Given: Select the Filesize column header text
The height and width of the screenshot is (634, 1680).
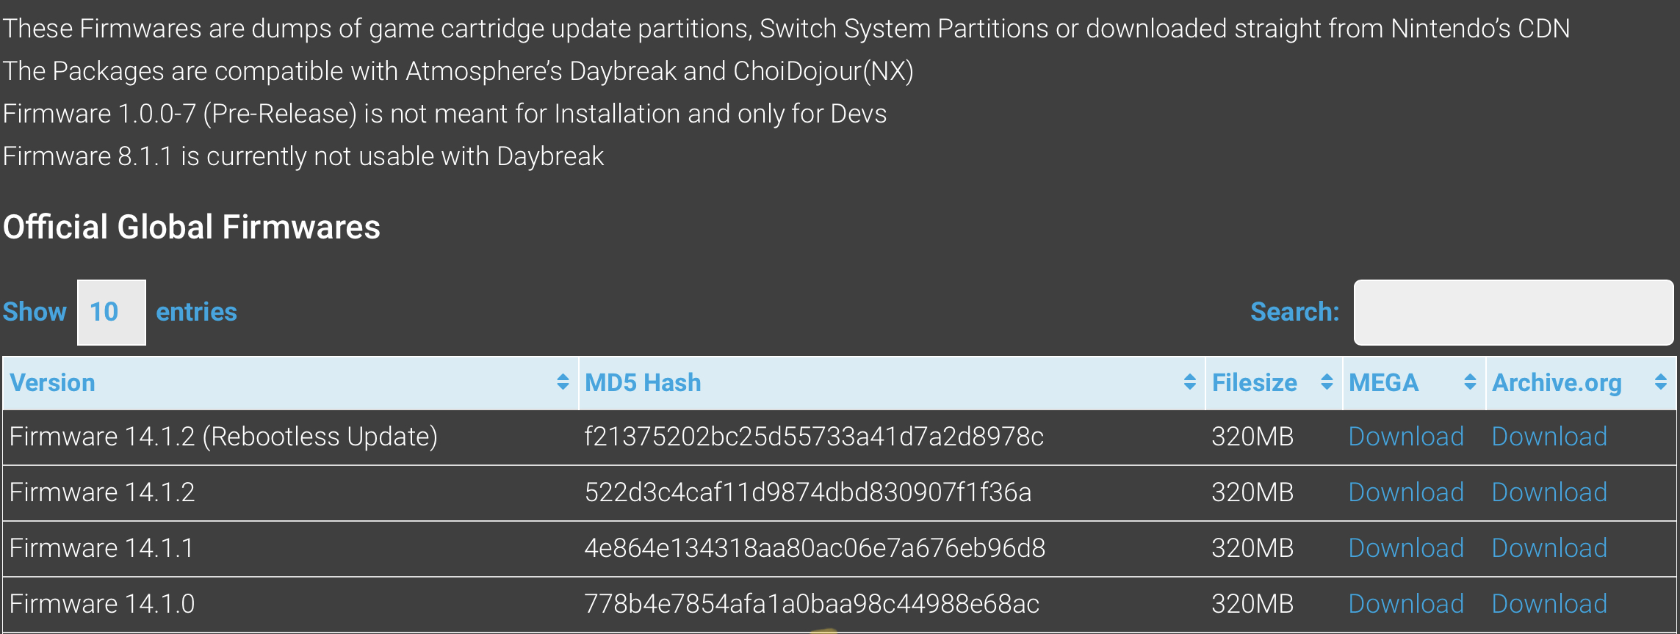Looking at the screenshot, I should (x=1254, y=383).
